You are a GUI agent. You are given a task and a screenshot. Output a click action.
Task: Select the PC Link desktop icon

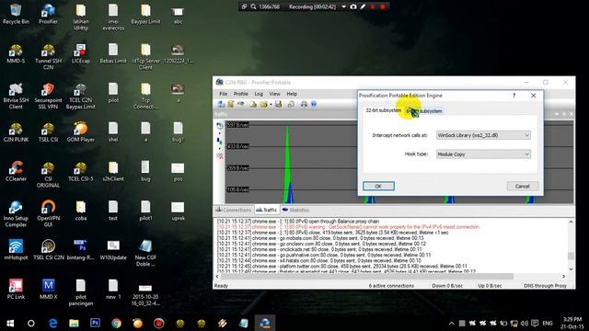point(16,289)
